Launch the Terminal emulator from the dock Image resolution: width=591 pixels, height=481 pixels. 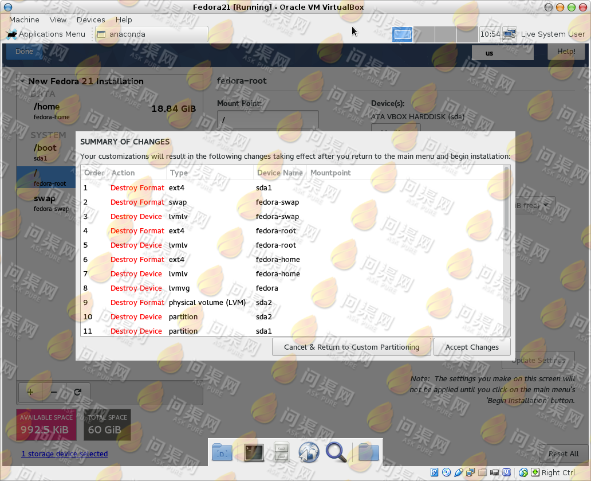coord(254,452)
